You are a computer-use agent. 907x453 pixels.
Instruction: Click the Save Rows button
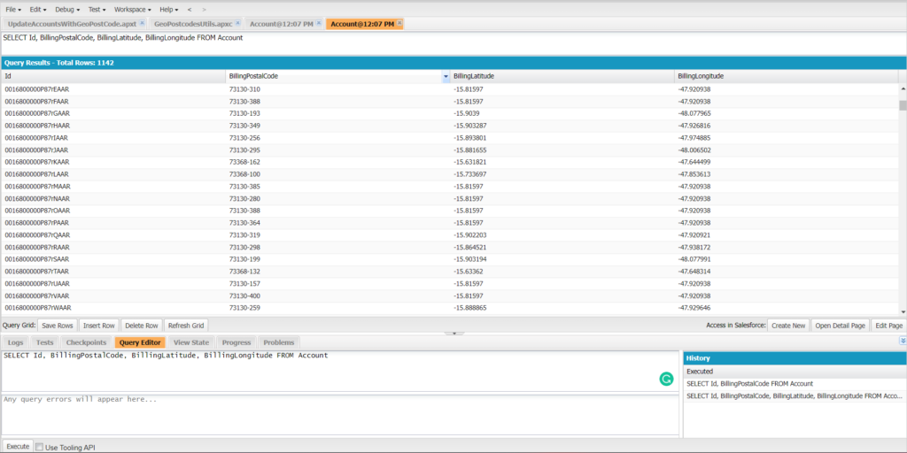pos(58,326)
